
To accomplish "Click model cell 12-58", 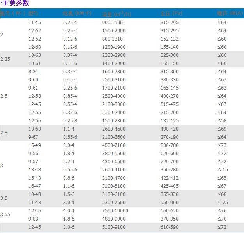I will [35, 96].
